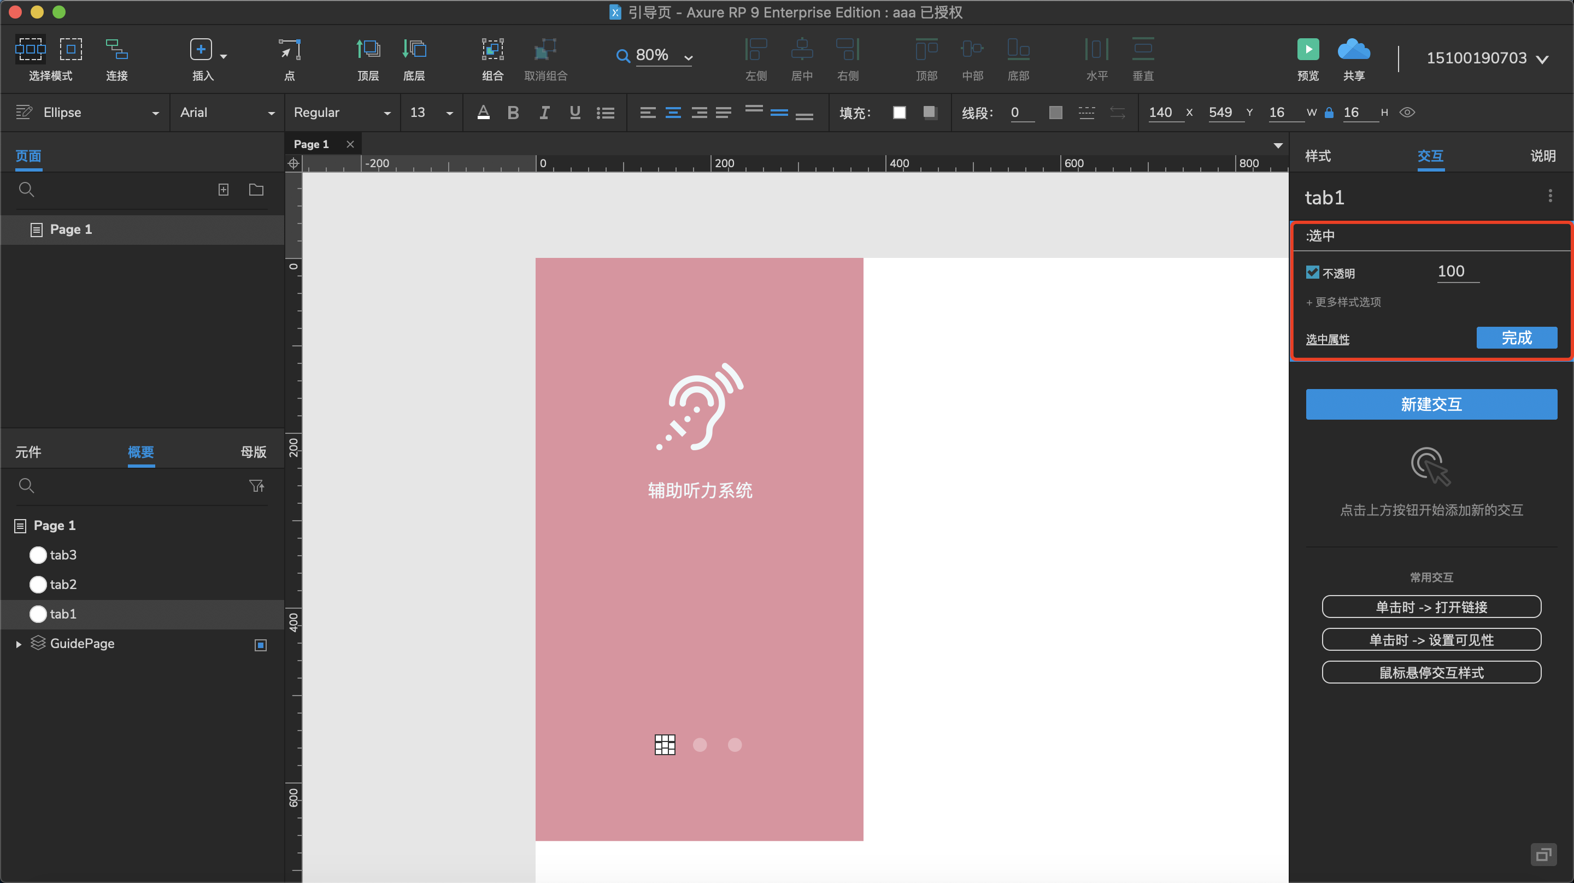1574x883 pixels.
Task: Switch to the Style tab in the inspector
Action: pyautogui.click(x=1317, y=156)
